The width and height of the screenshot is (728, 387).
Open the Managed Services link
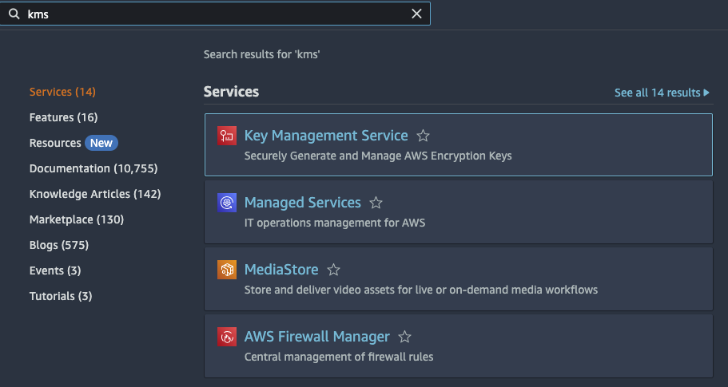click(x=302, y=203)
